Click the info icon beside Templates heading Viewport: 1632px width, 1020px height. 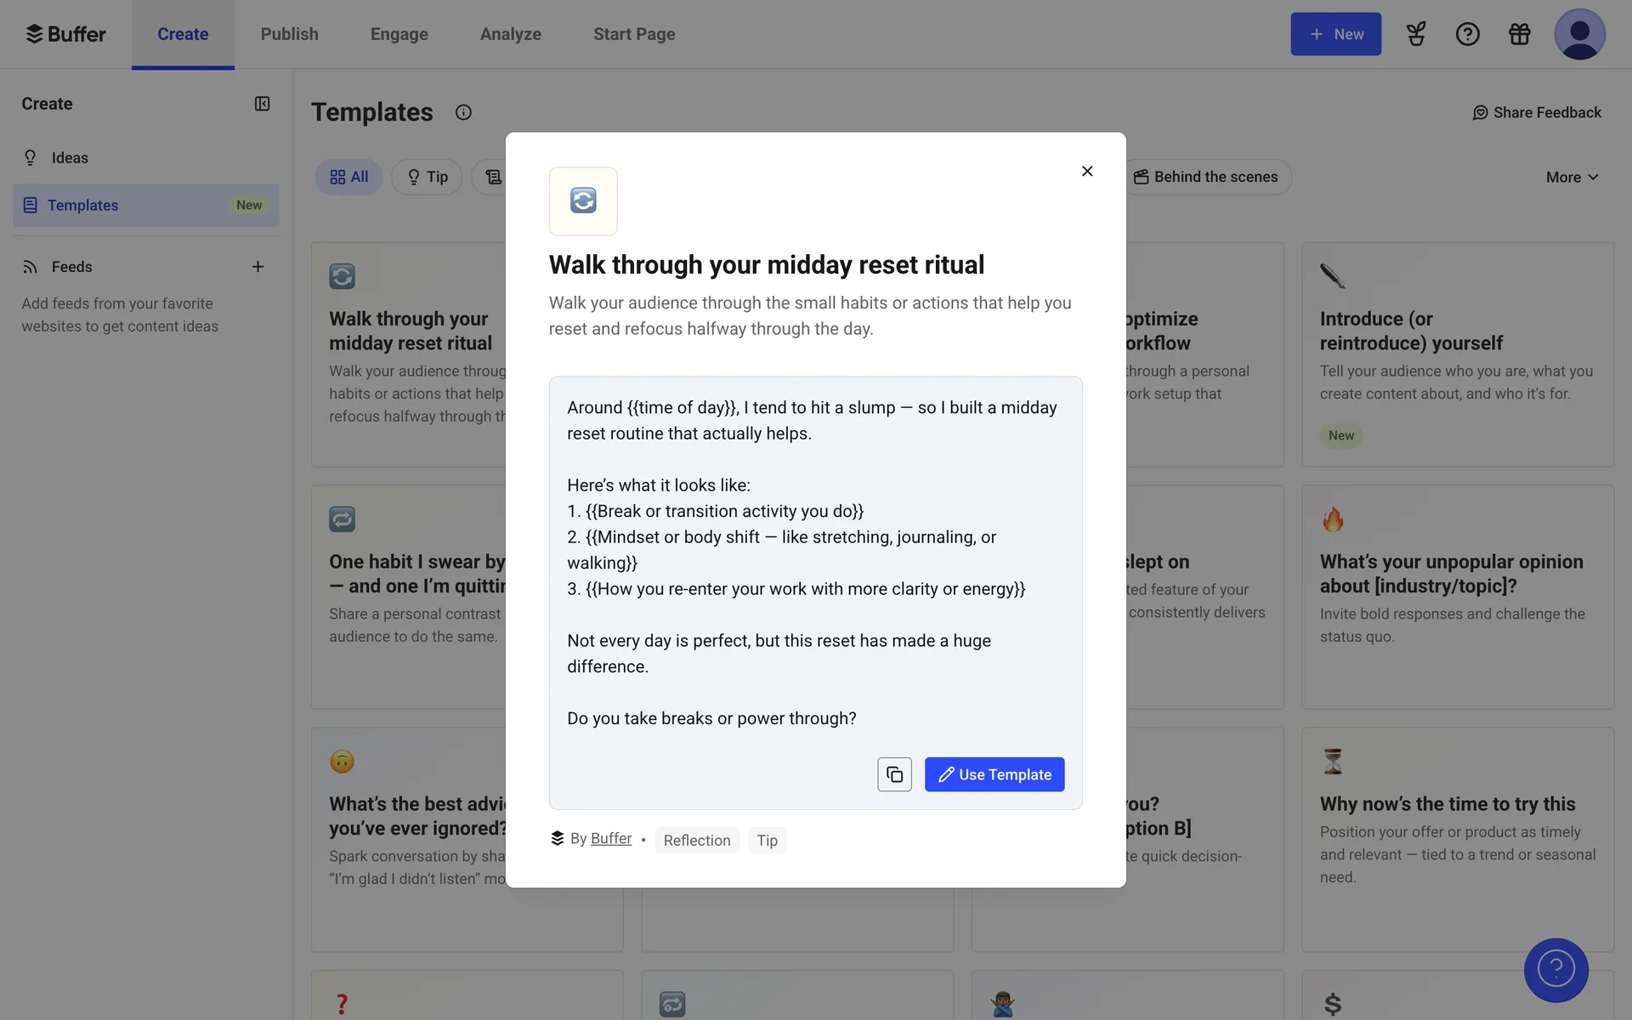(x=463, y=112)
